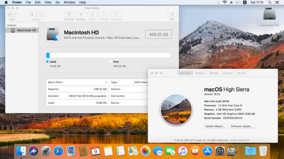Open Notes from the Dock
Viewport: 284px width, 159px height.
click(108, 151)
